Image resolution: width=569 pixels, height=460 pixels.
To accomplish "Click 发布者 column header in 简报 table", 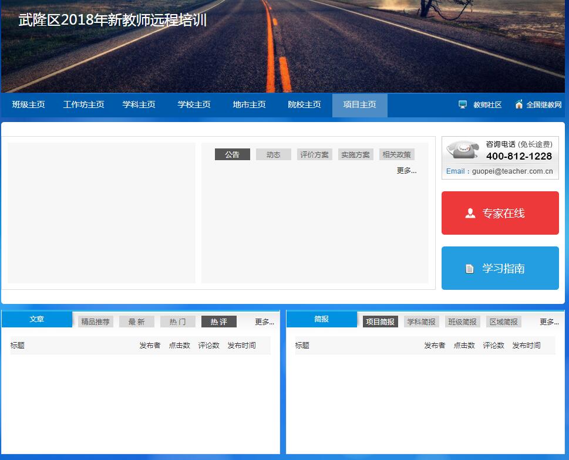I will 435,346.
